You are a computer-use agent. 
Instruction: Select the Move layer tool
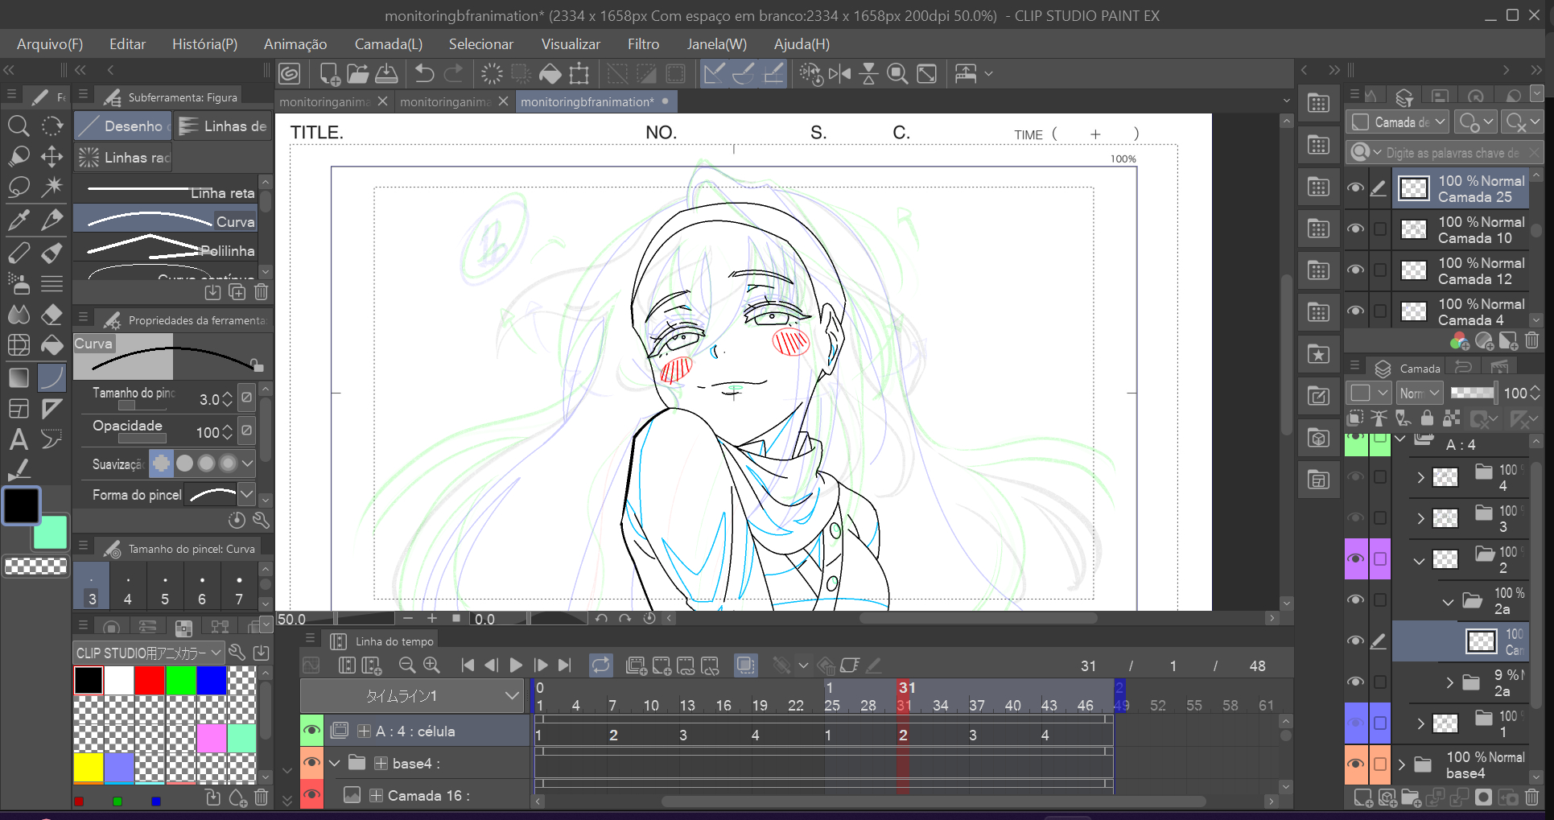pyautogui.click(x=52, y=156)
